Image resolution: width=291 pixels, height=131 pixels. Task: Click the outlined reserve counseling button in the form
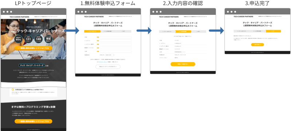coord(108,67)
